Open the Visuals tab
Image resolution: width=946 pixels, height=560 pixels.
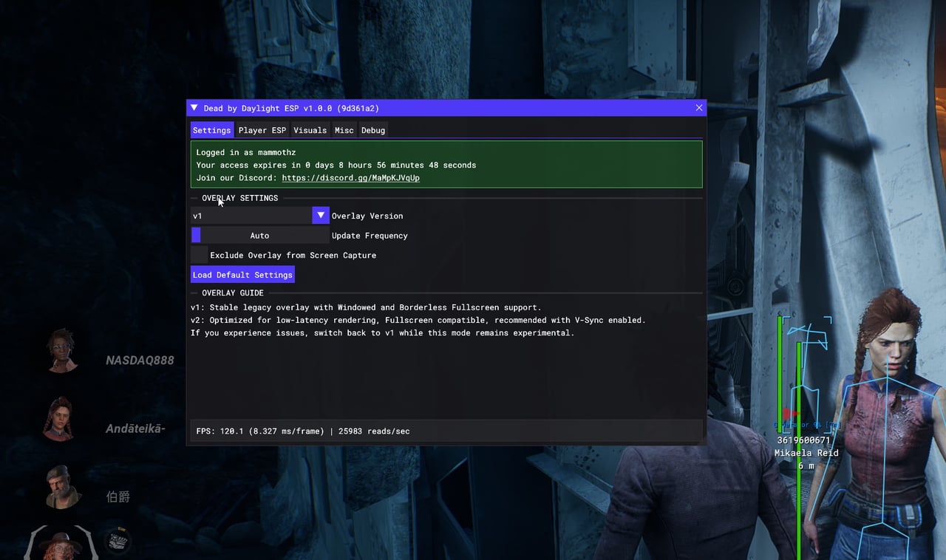pos(310,130)
